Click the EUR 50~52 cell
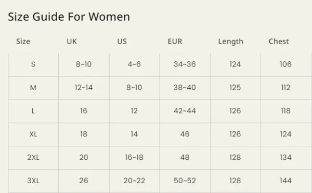This screenshot has width=312, height=193. [x=185, y=181]
